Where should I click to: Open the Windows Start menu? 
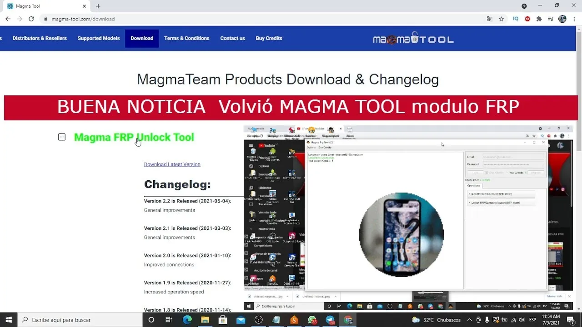[8, 320]
